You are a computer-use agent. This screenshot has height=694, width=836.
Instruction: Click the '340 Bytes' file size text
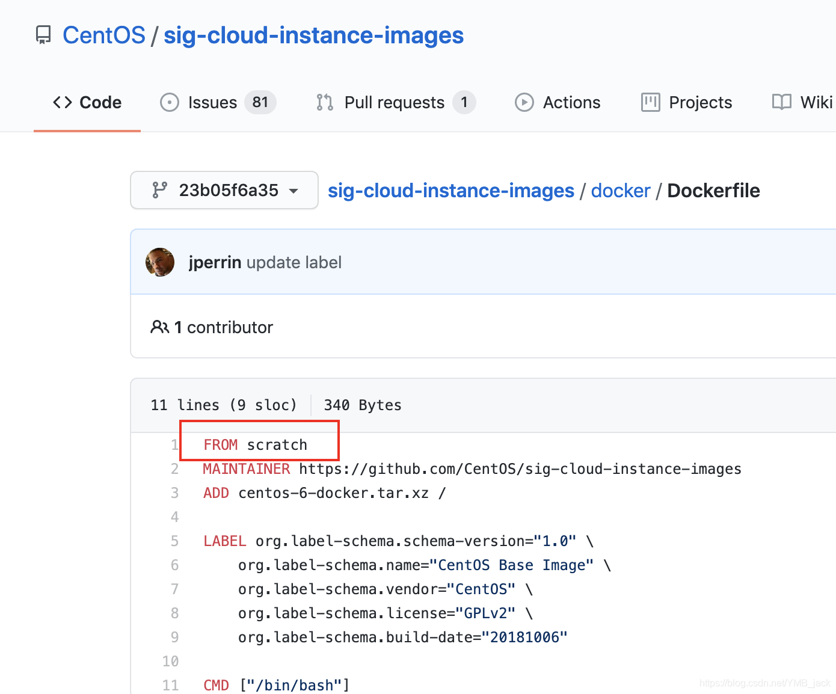(x=363, y=405)
